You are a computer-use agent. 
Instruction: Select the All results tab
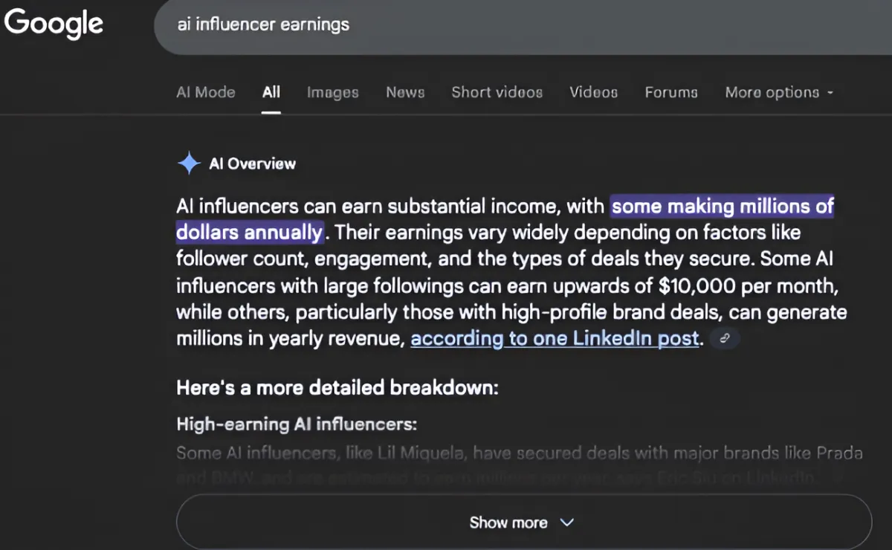tap(271, 92)
